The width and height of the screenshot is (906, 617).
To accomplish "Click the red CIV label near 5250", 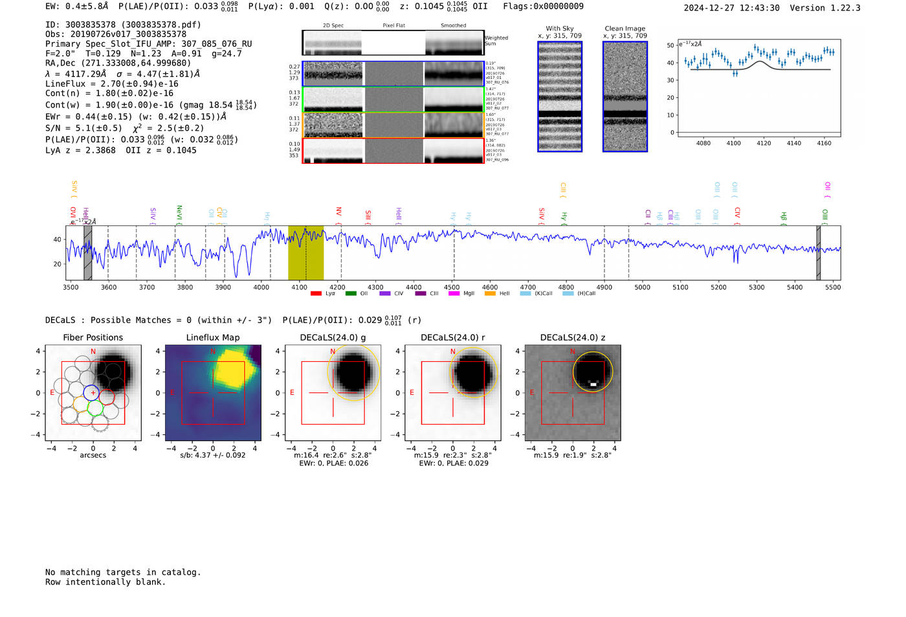I will click(x=737, y=216).
